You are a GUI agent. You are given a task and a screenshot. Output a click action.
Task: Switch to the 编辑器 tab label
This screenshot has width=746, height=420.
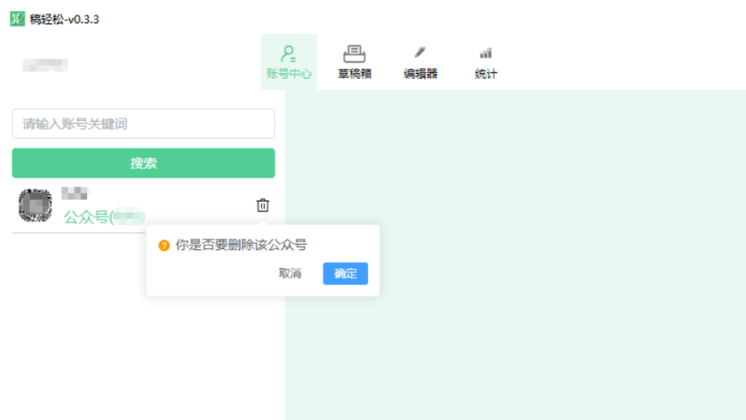(420, 74)
